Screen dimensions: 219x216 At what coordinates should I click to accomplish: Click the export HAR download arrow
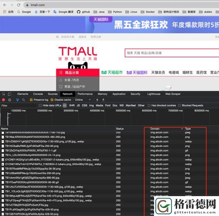[103, 100]
